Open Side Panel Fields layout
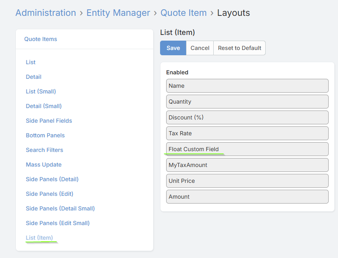 (49, 121)
